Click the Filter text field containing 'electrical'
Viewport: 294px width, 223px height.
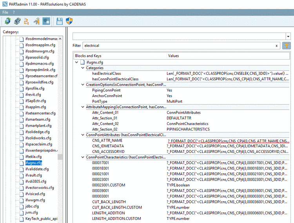176,46
